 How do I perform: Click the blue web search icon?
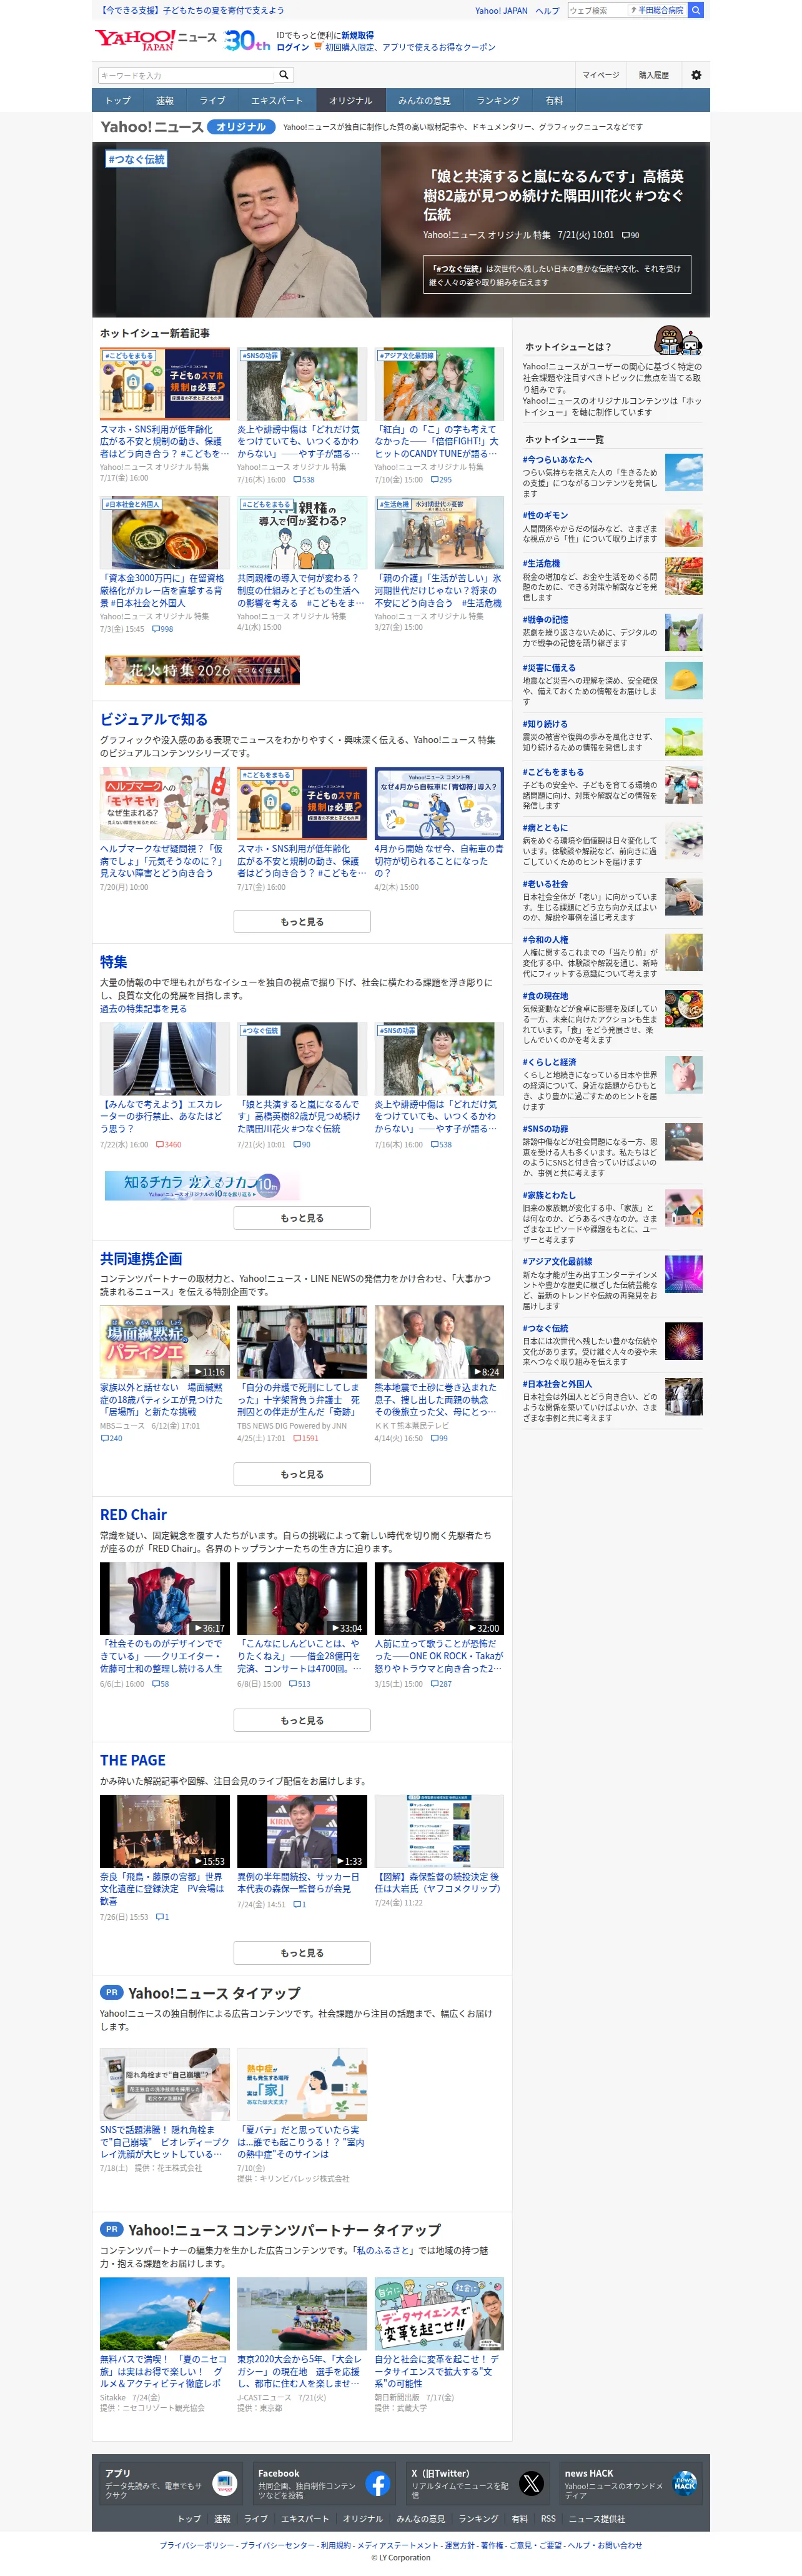[x=695, y=10]
